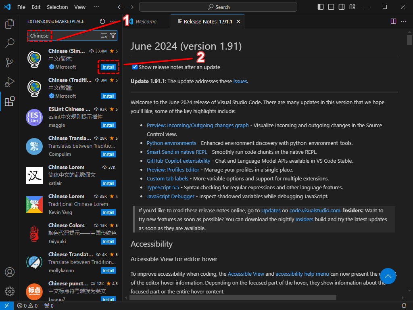
Task: Expand the hidden menu bar items ellipsis
Action: [x=96, y=7]
